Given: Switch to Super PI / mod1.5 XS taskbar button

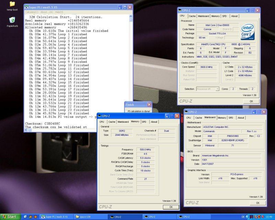Looking at the screenshot, I should 56,217.
